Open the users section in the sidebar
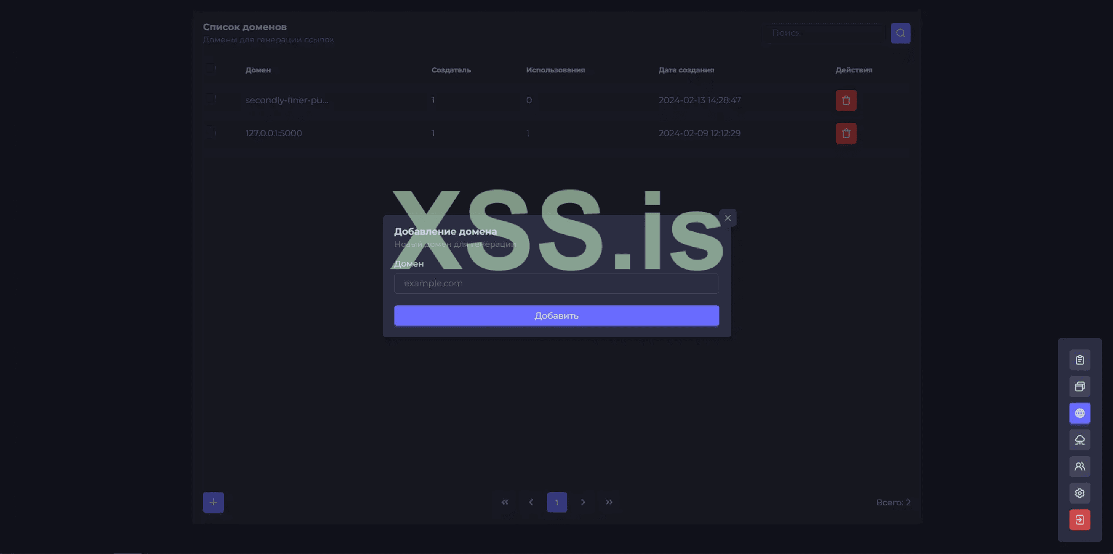The width and height of the screenshot is (1113, 554). click(1079, 466)
